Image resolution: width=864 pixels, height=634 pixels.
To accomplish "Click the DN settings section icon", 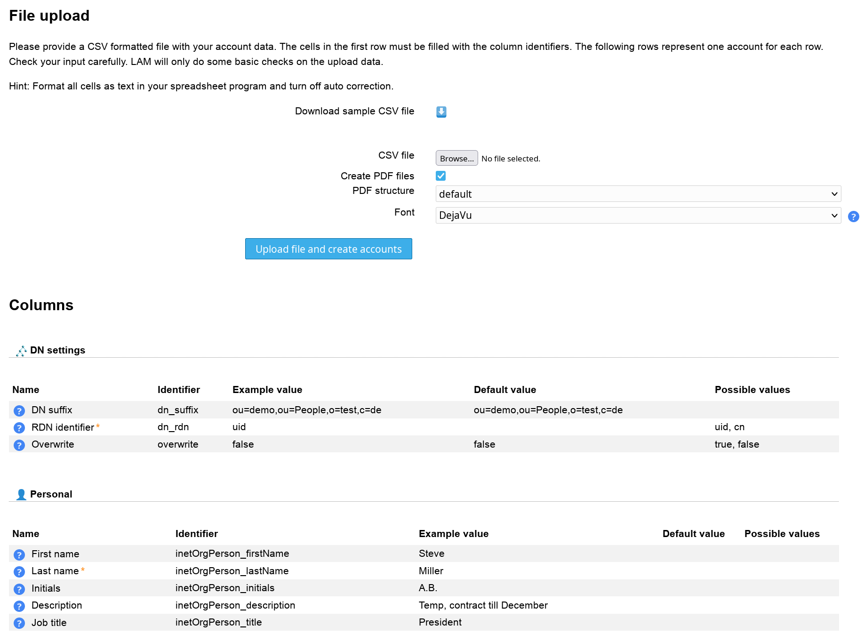I will pyautogui.click(x=21, y=351).
